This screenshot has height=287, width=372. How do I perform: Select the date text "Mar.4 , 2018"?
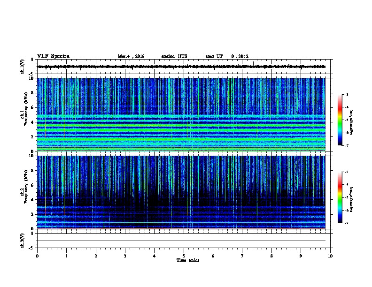(x=131, y=56)
